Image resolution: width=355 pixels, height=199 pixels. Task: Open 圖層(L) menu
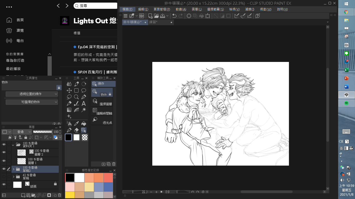point(197,9)
